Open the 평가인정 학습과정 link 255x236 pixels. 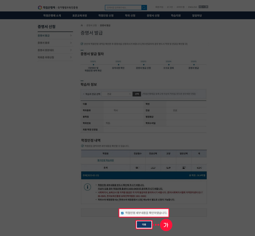point(105,160)
